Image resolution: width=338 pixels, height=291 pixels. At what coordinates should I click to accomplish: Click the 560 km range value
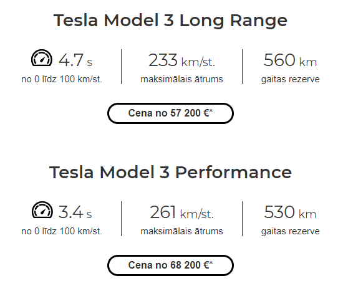(x=290, y=60)
